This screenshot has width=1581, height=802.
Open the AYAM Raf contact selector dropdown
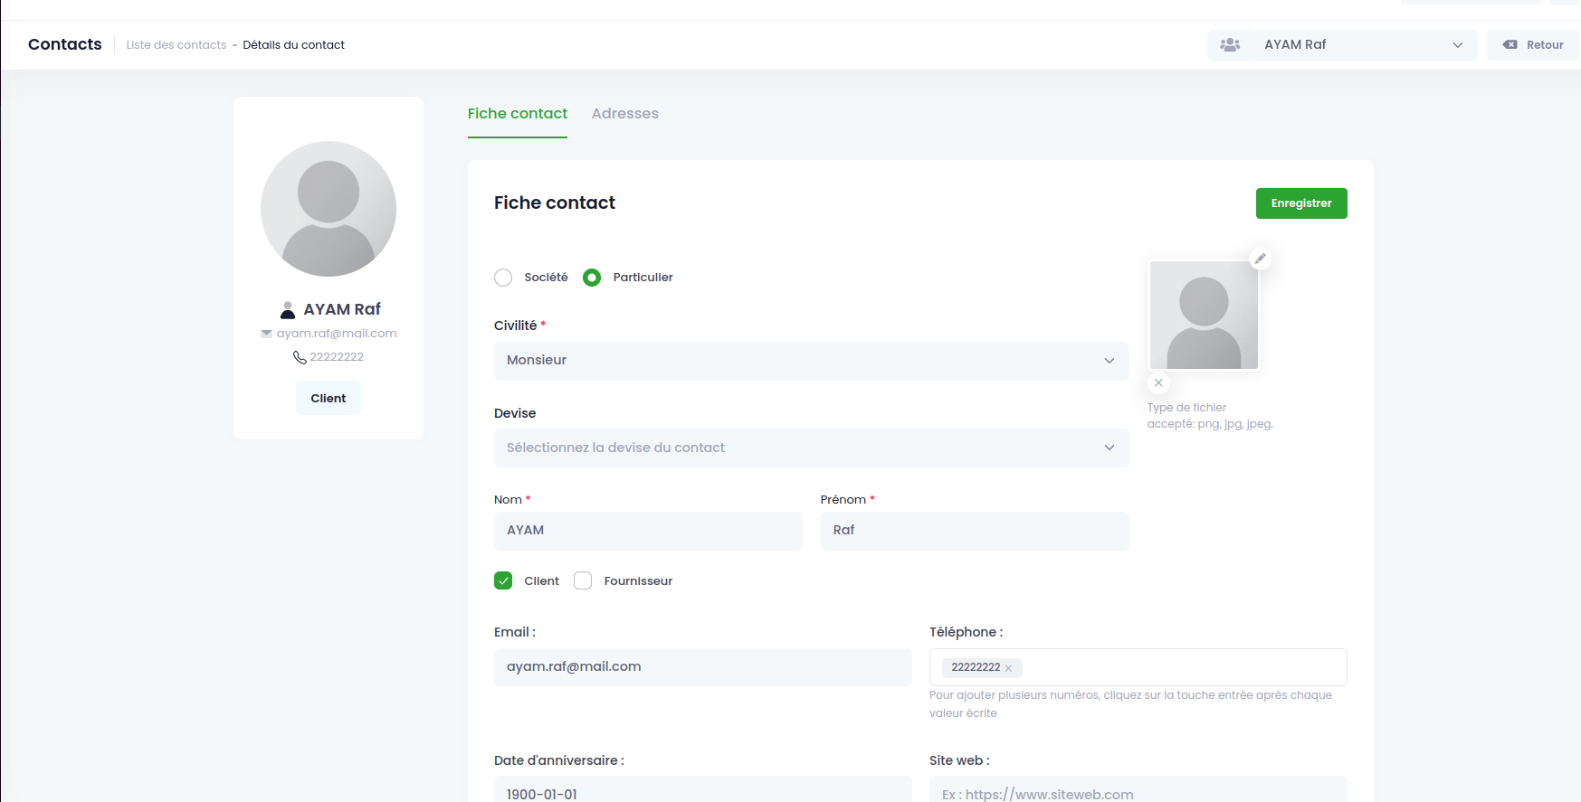pos(1365,45)
